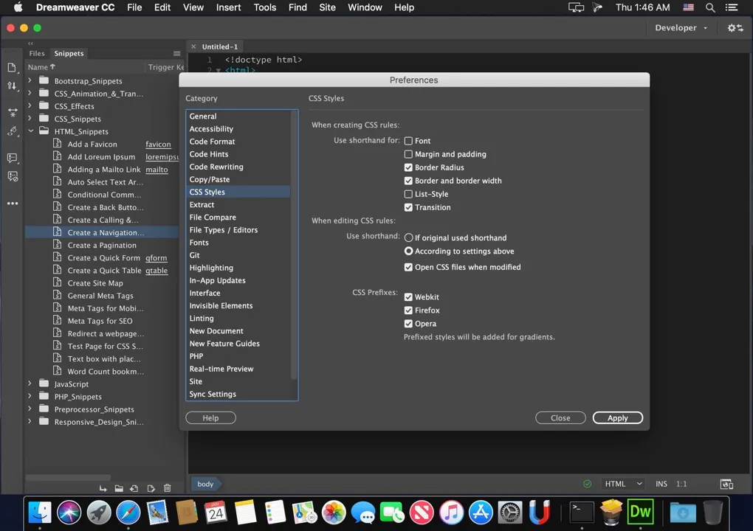Uncheck the Transition shorthand checkbox
This screenshot has width=753, height=531.
pyautogui.click(x=408, y=207)
